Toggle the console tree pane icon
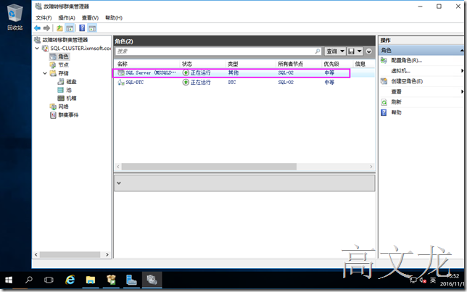467x292 pixels. tap(70, 28)
